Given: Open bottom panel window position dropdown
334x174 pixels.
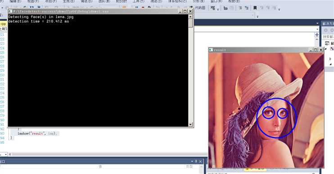Looking at the screenshot, I should (x=192, y=161).
